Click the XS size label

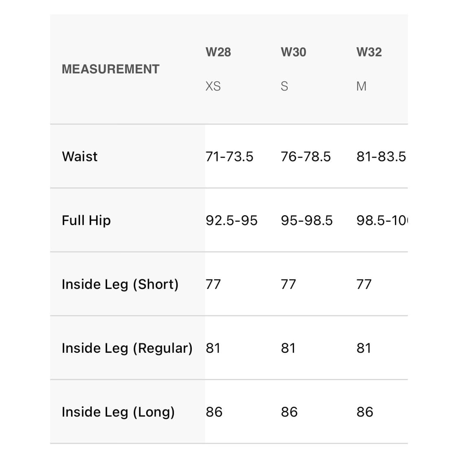(213, 86)
